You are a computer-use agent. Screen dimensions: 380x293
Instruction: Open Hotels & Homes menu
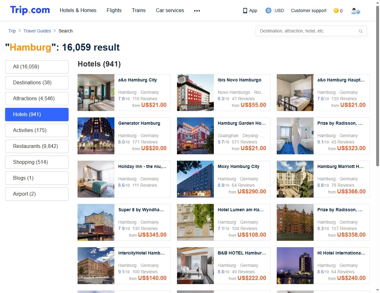tap(78, 10)
